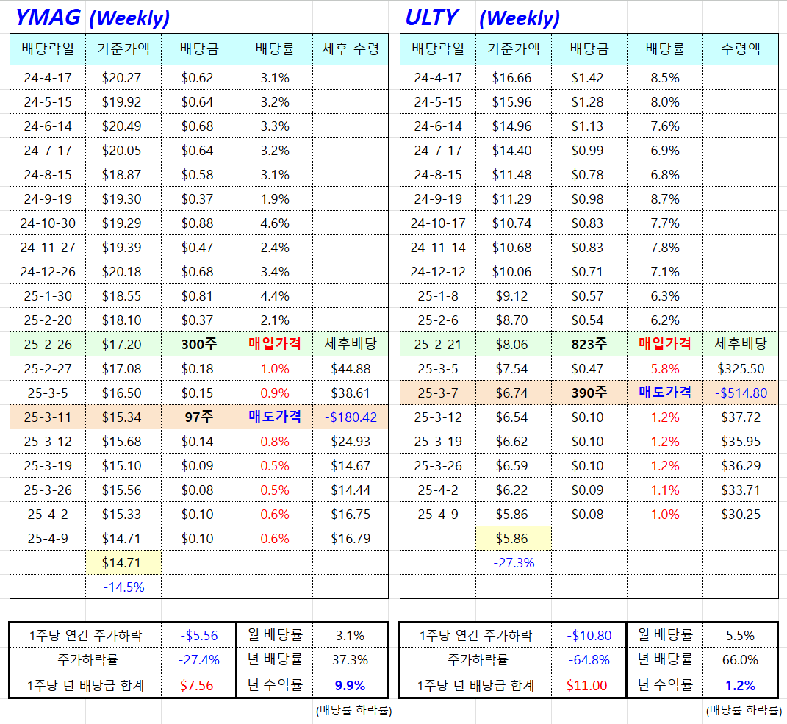Click the yellow highlighted $5.86 cell
Image resolution: width=787 pixels, height=724 pixels.
(514, 538)
